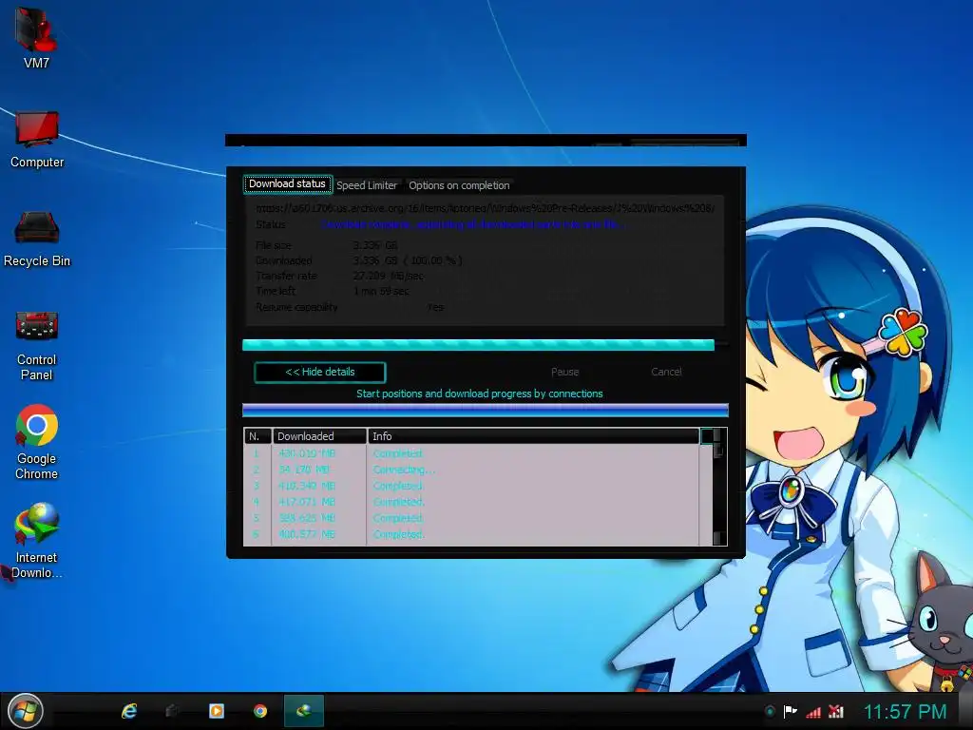Click the << Hide details button

320,372
